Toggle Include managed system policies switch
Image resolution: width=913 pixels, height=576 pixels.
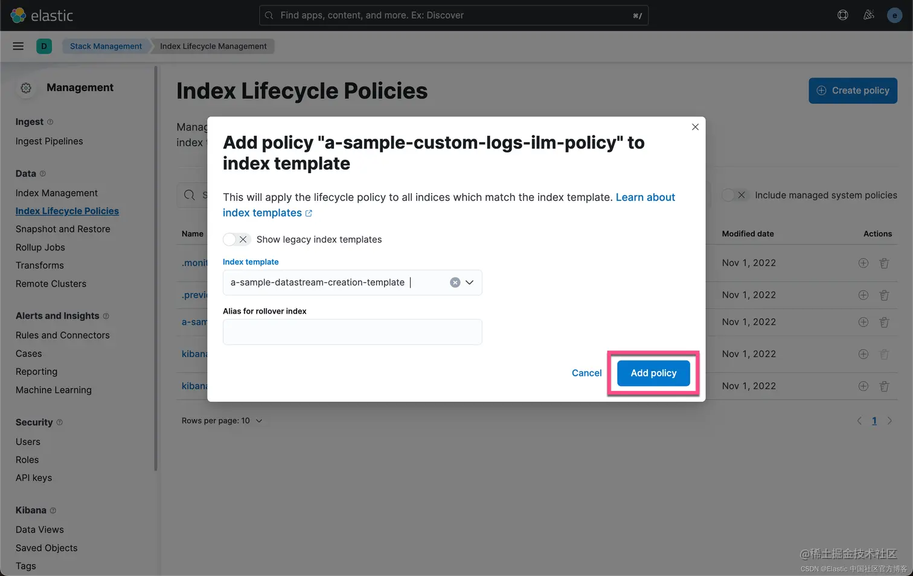(735, 195)
